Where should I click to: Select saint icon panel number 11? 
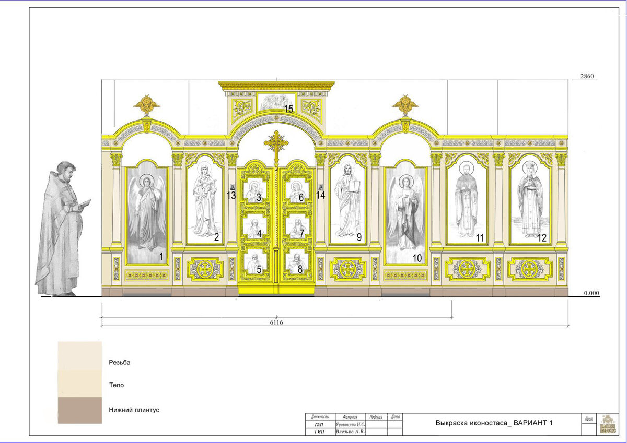pyautogui.click(x=467, y=199)
